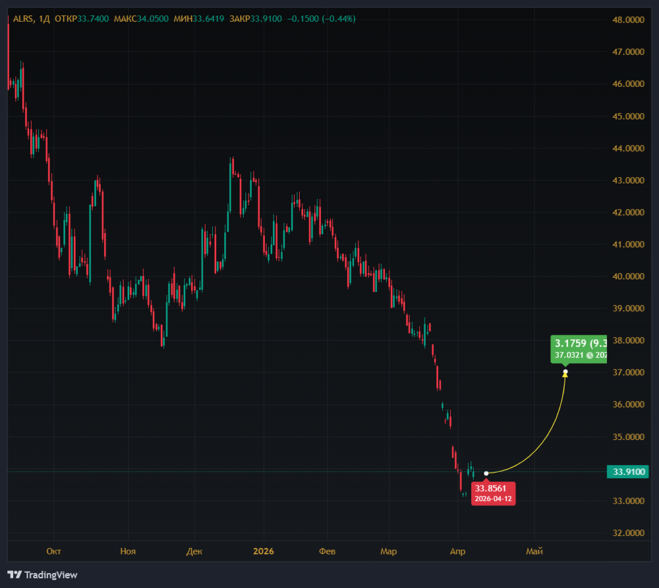Viewport: 659px width, 588px height.
Task: Click the 2026-04-12 date in red label
Action: coord(494,499)
